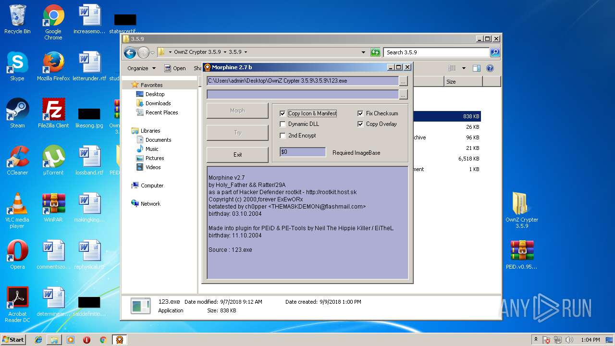Click Search 3.5.9 box
Screen dimensions: 615x346
tap(437, 52)
